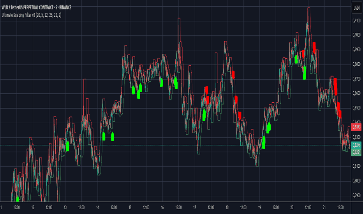Image resolution: width=363 pixels, height=214 pixels.
Task: Select the 0,7900 price axis label
Action: point(356,195)
